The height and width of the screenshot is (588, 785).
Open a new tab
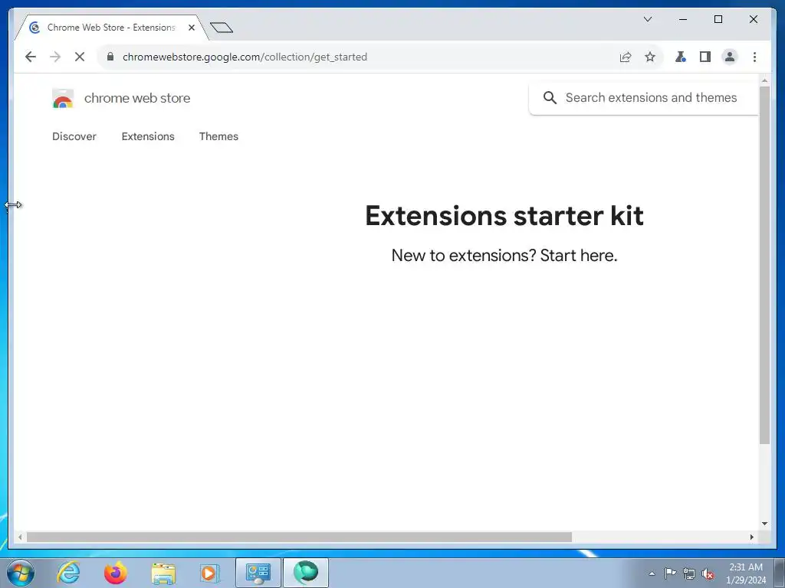coord(222,28)
